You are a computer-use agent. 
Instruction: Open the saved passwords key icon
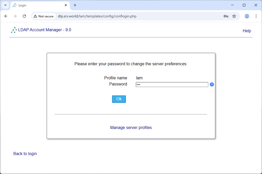coord(226,16)
